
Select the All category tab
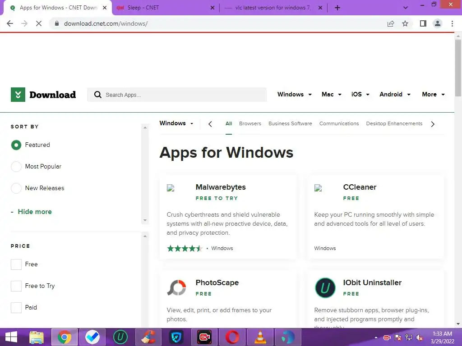point(229,123)
